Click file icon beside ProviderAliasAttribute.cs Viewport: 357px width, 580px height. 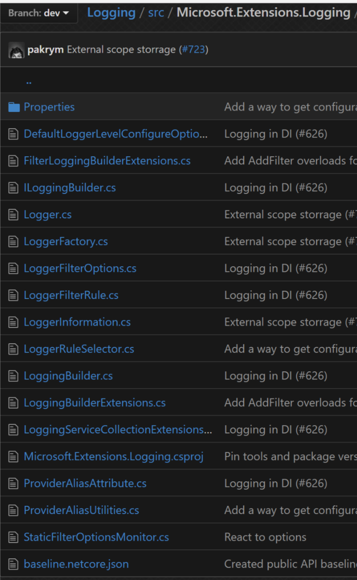coord(14,484)
